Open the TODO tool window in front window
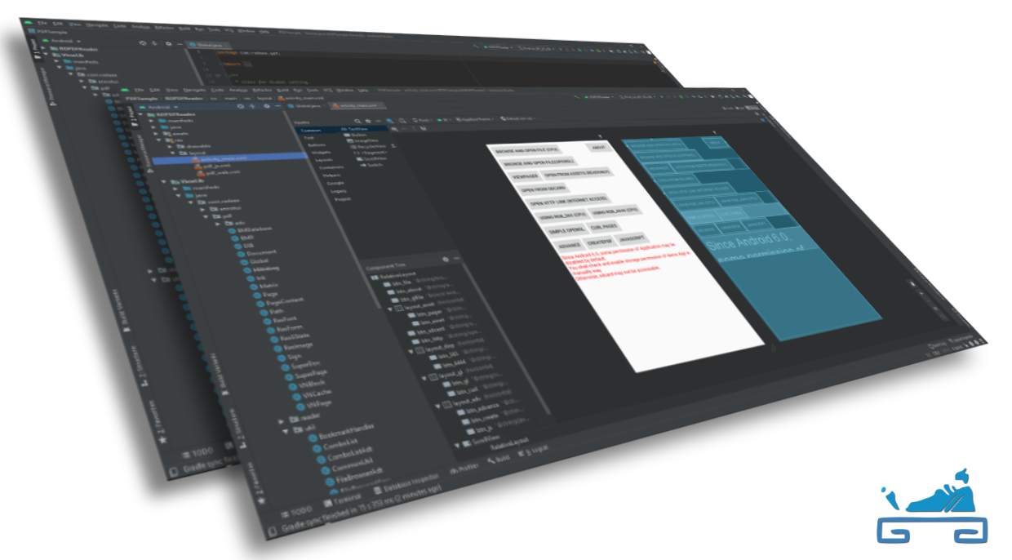The width and height of the screenshot is (1012, 560). (x=297, y=513)
